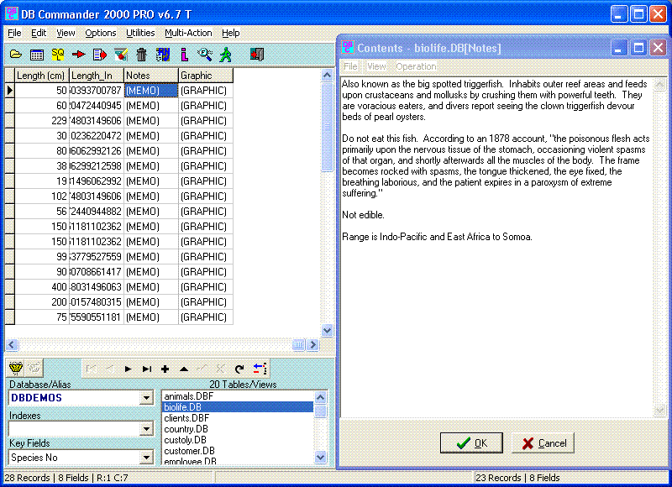Click the Notes column header
Image resolution: width=672 pixels, height=487 pixels.
pos(151,76)
